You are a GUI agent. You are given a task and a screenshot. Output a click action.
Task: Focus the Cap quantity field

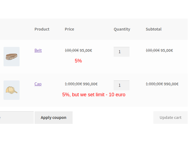coord(121,85)
